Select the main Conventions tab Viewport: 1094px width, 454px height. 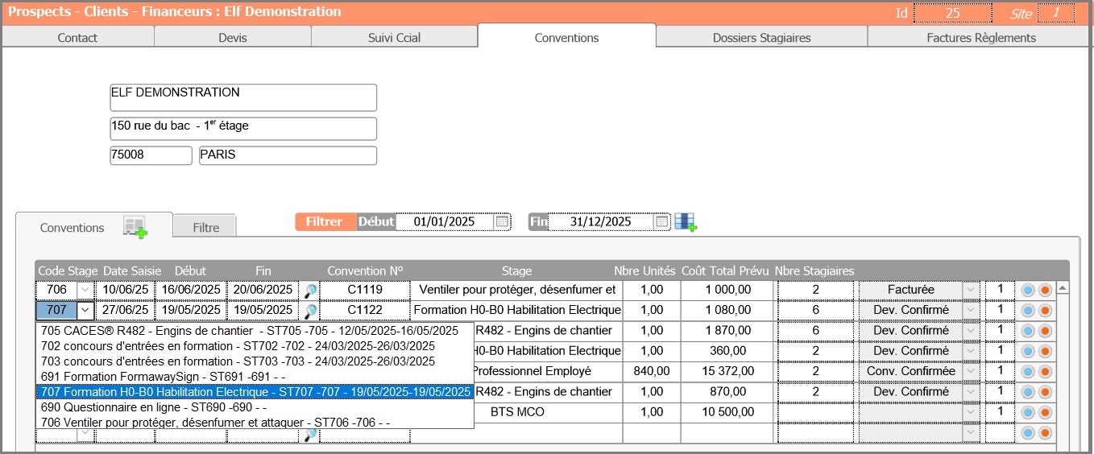pyautogui.click(x=566, y=37)
